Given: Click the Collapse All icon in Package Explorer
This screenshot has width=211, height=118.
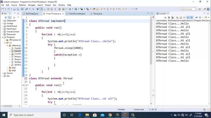Looking at the screenshot, I should pos(6,17).
